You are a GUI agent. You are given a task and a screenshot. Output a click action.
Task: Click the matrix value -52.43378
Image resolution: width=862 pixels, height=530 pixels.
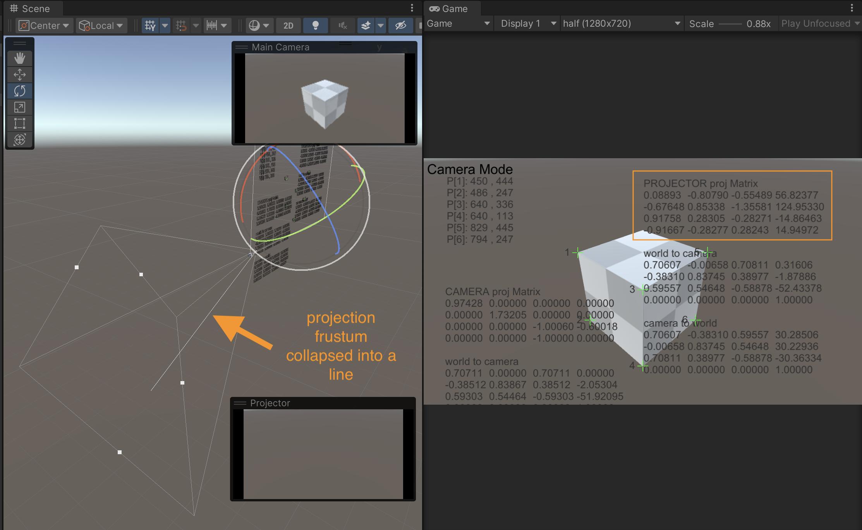click(x=798, y=288)
